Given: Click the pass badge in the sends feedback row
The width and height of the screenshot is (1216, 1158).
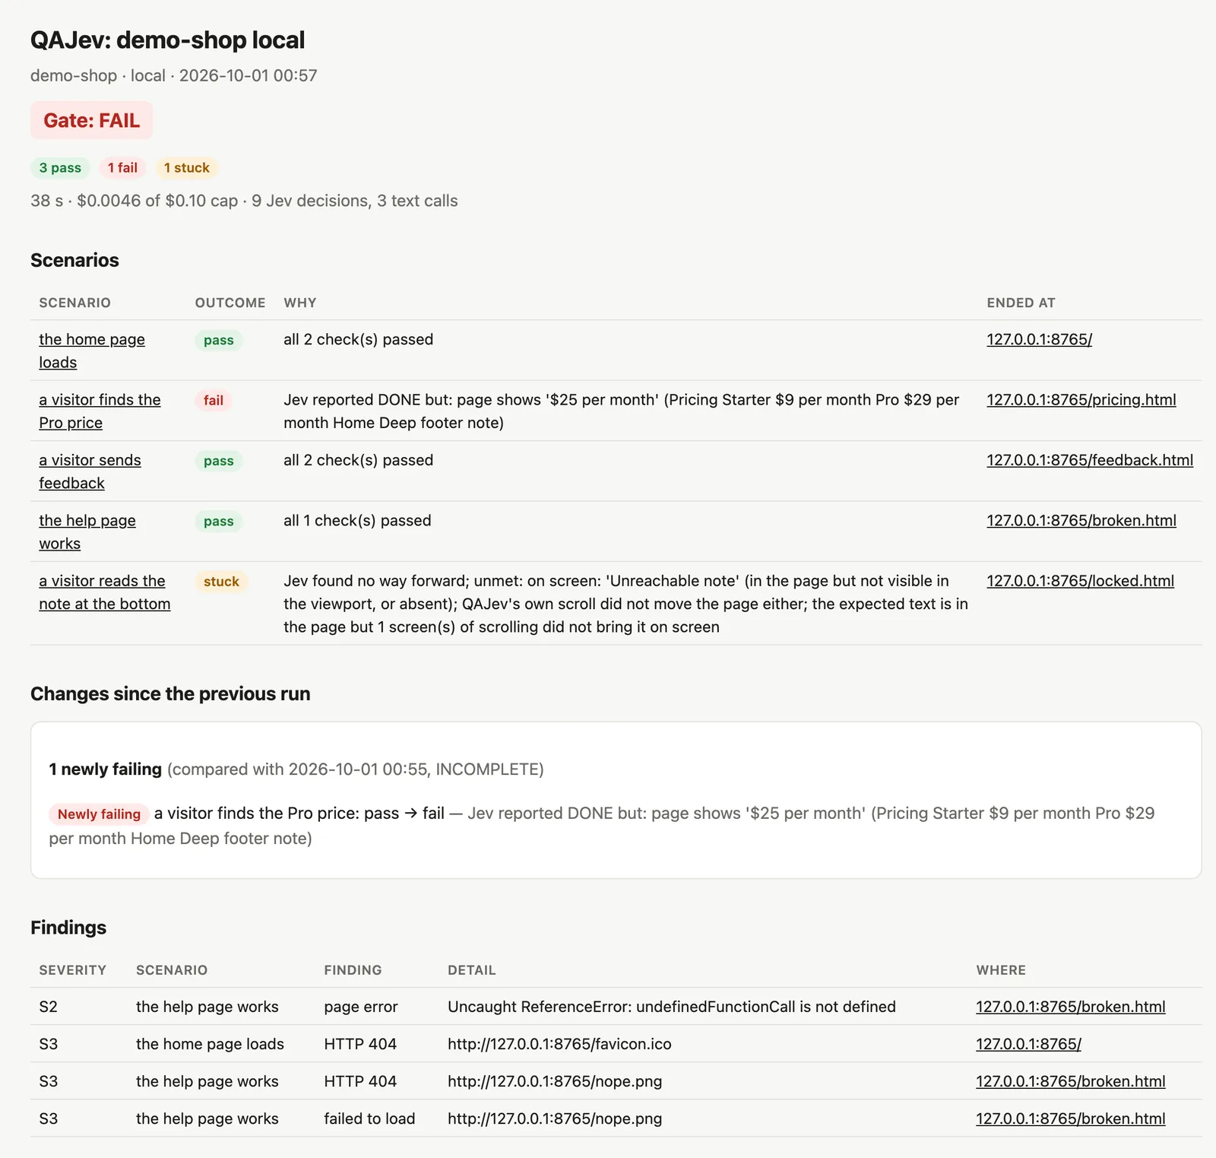Looking at the screenshot, I should [x=219, y=461].
